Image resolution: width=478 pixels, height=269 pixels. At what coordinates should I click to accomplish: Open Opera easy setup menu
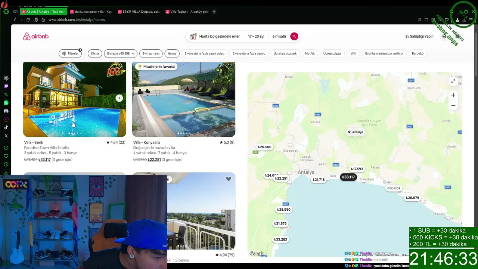pyautogui.click(x=471, y=20)
